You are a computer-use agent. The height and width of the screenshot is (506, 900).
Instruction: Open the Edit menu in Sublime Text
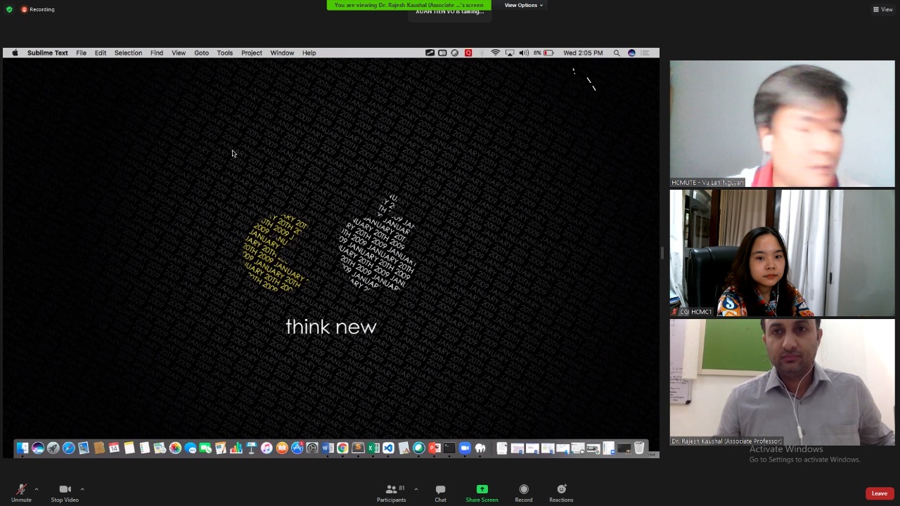(101, 53)
